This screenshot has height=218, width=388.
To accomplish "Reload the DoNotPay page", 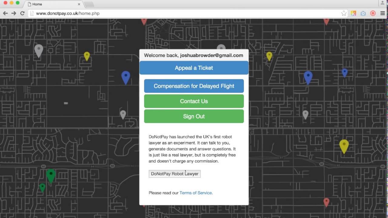I will pyautogui.click(x=22, y=13).
